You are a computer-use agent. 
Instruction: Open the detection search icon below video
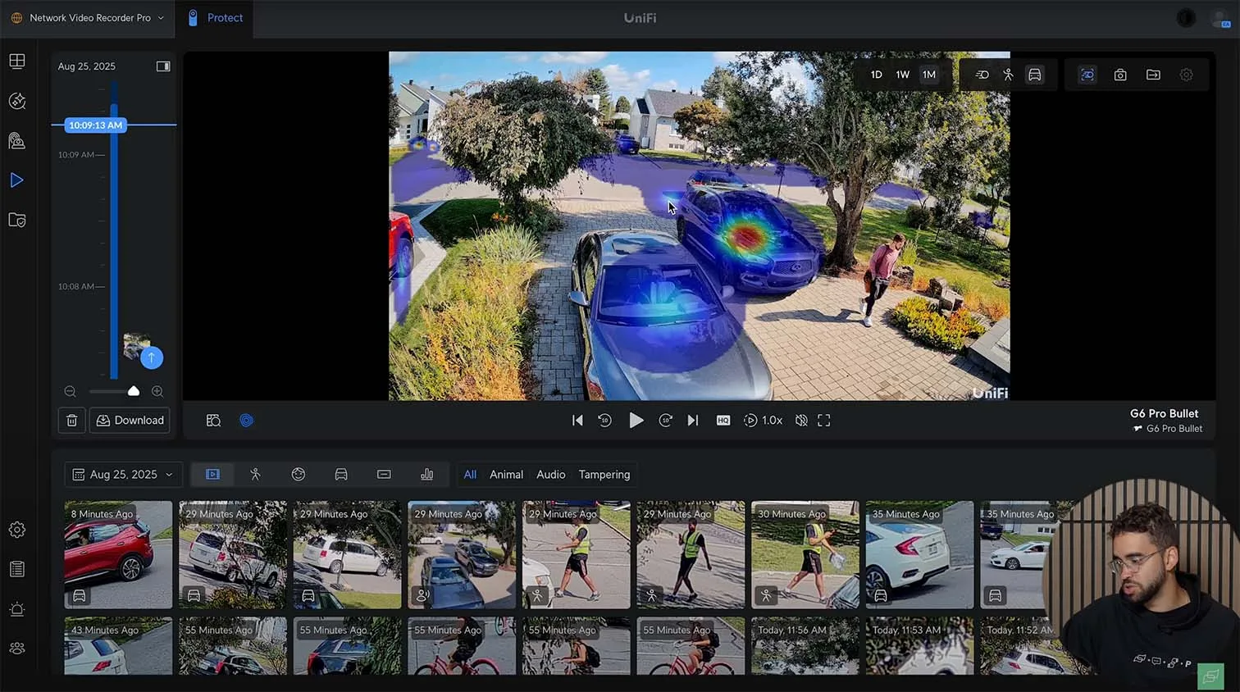(x=213, y=421)
